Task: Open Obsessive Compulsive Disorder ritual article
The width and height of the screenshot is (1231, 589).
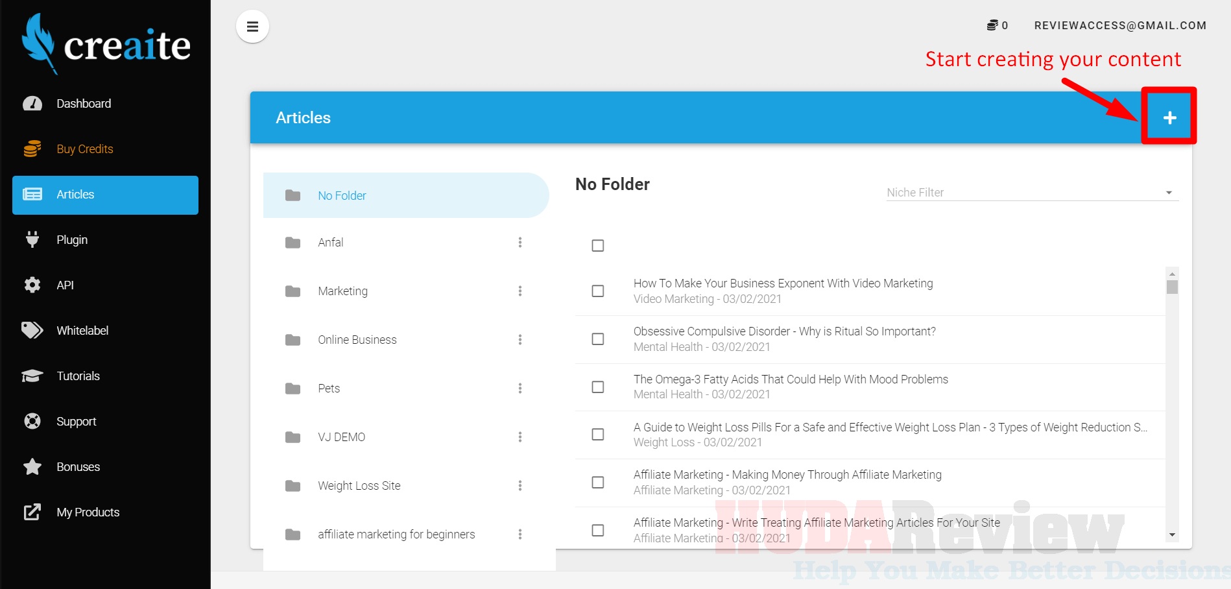Action: [x=784, y=331]
